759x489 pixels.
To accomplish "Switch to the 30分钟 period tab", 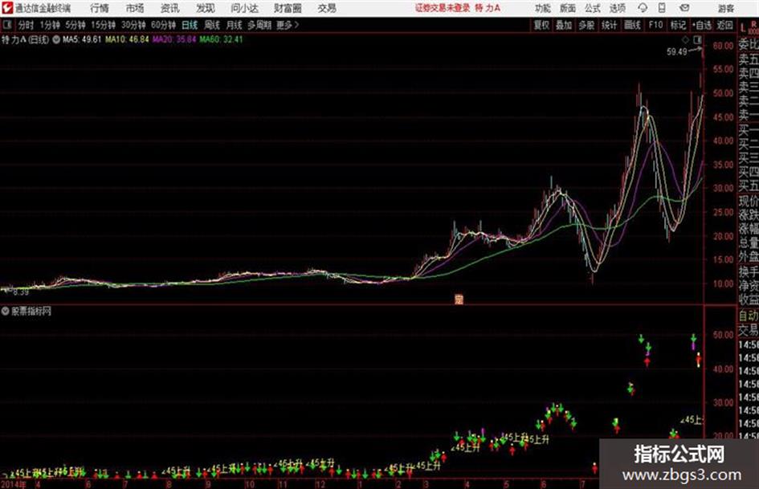I will pyautogui.click(x=133, y=25).
